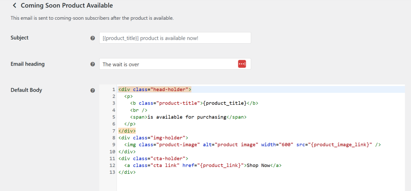
Task: Click the cta-holder div opening line
Action: [x=153, y=159]
